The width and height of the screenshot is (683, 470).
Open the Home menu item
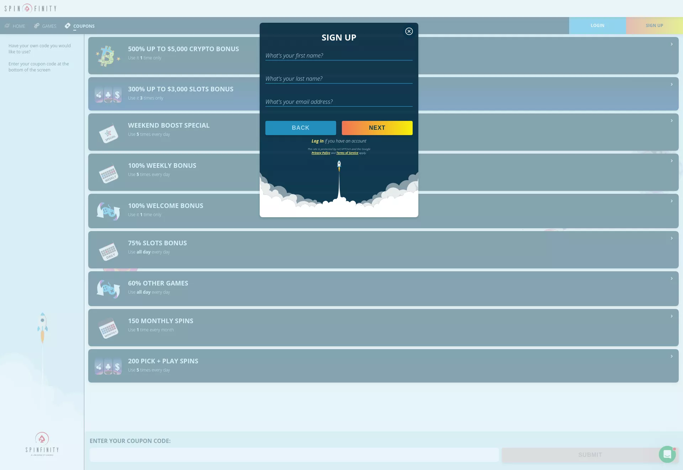click(15, 26)
